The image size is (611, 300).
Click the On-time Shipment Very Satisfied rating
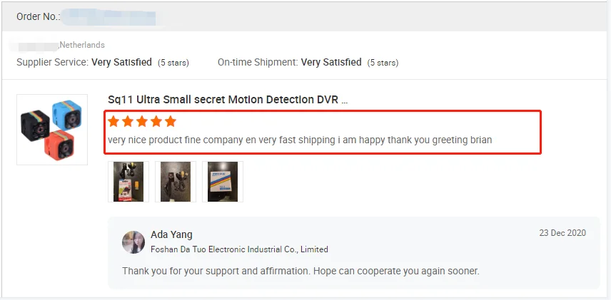click(331, 62)
